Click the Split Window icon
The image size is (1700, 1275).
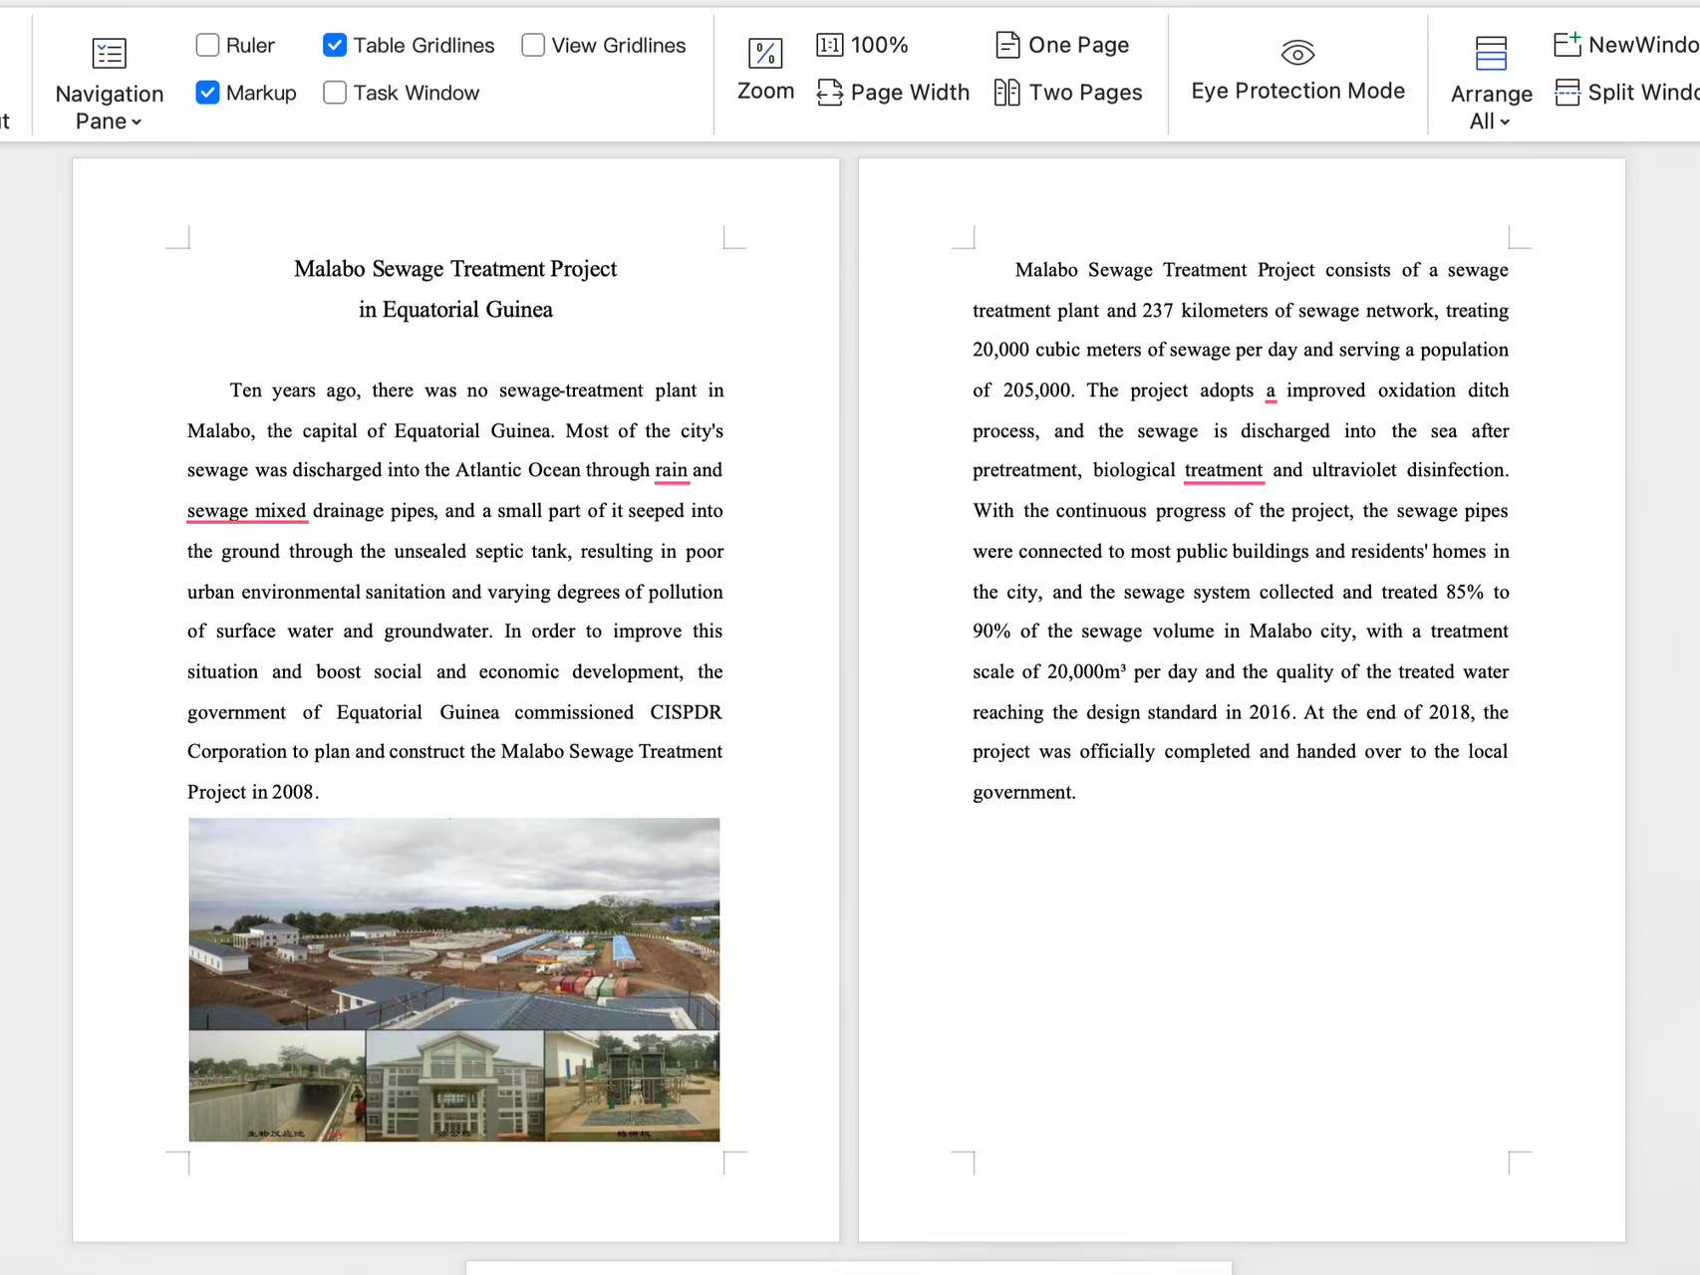click(1567, 93)
